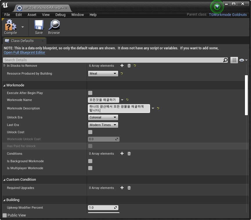Open the View menu

click(46, 15)
